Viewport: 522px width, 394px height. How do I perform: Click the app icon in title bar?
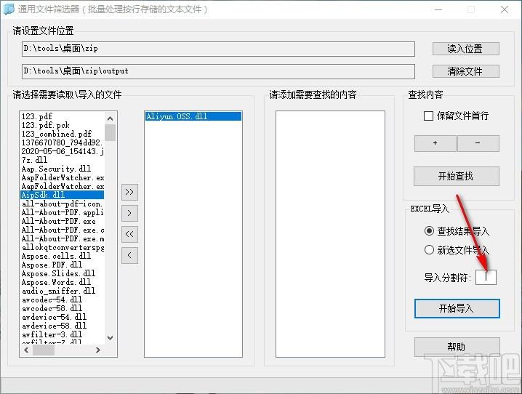pyautogui.click(x=9, y=9)
